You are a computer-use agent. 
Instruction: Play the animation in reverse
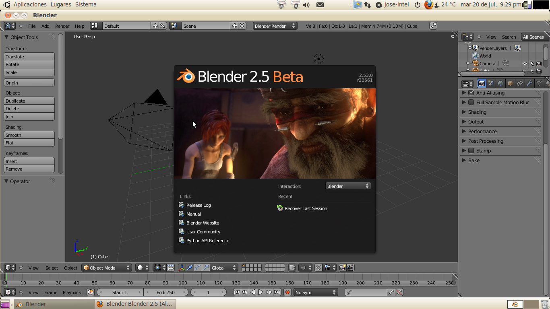click(x=253, y=292)
